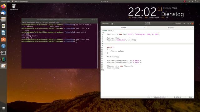This screenshot has width=200, height=112.
Task: Open the C++ language selector dropdown
Action: click(149, 97)
